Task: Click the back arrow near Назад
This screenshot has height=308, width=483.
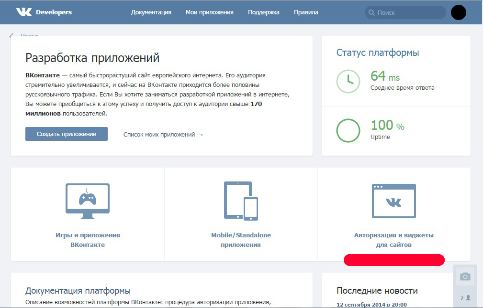Action: 11,35
